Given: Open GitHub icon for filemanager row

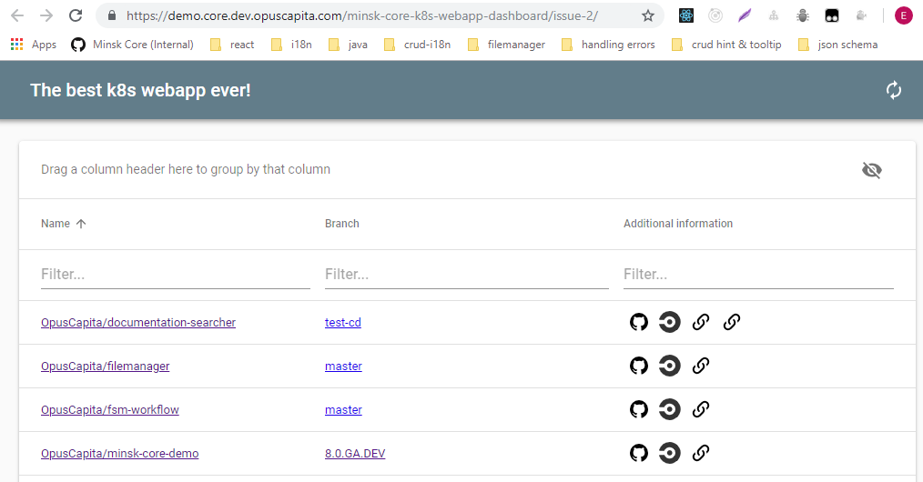Looking at the screenshot, I should coord(639,367).
